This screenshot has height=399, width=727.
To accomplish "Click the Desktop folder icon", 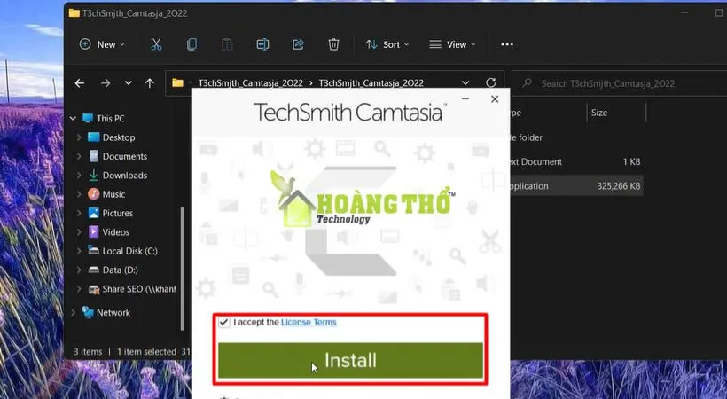I will 94,137.
